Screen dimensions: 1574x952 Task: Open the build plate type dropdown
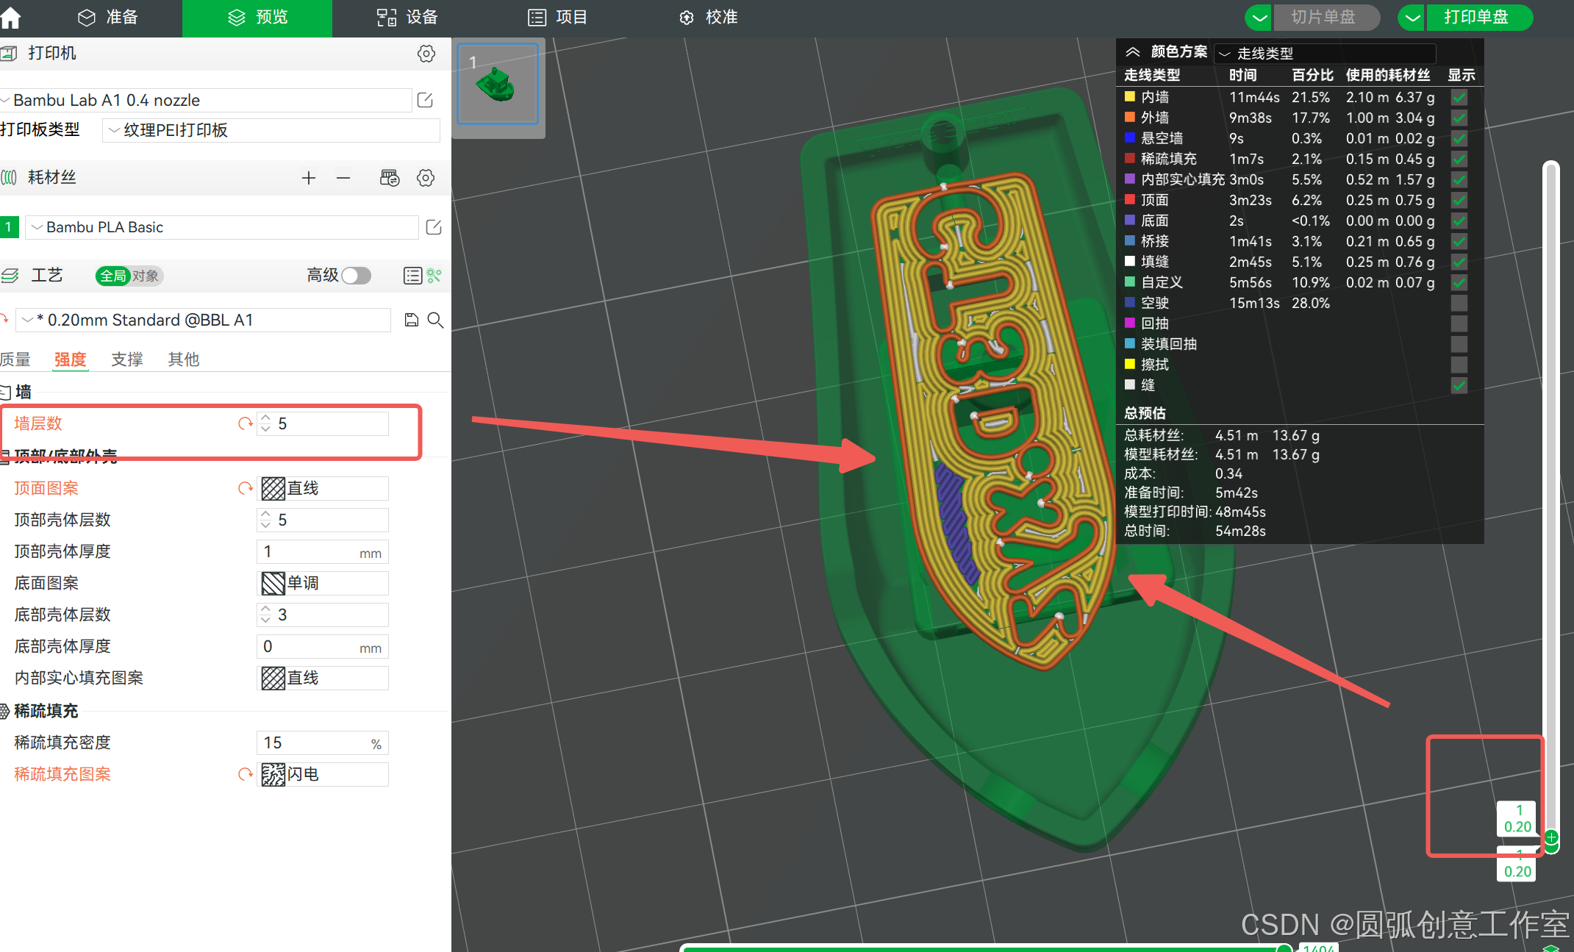[x=271, y=130]
